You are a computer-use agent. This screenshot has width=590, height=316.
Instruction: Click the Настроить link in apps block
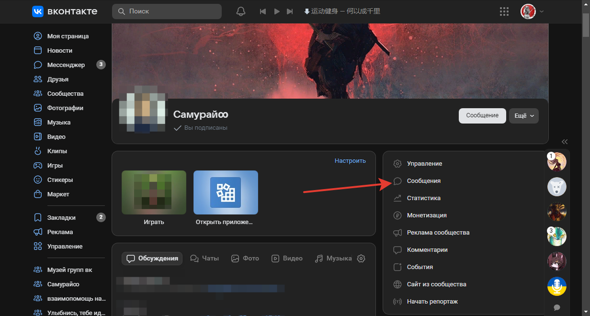coord(350,161)
